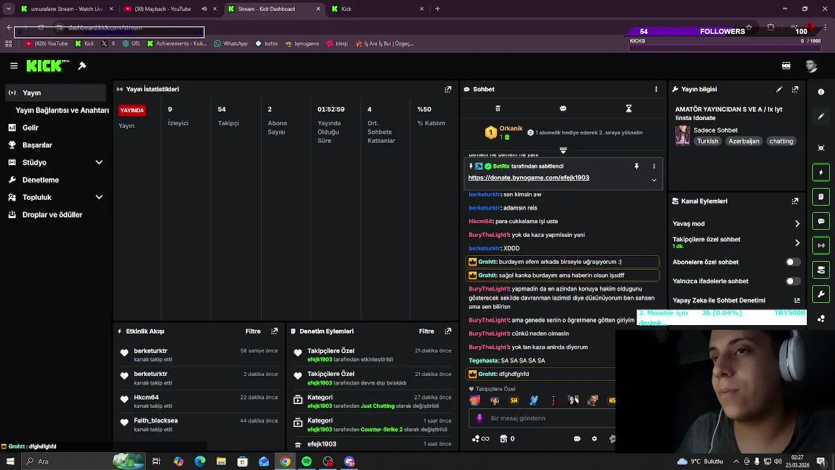Unpin the BotRix pinned message using the pin icon
Viewport: 835px width, 470px height.
click(637, 166)
